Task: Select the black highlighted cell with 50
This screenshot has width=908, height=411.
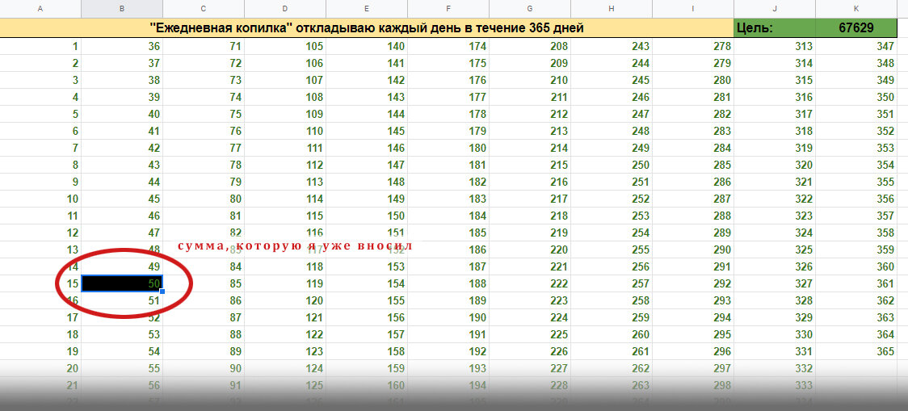Action: 122,283
